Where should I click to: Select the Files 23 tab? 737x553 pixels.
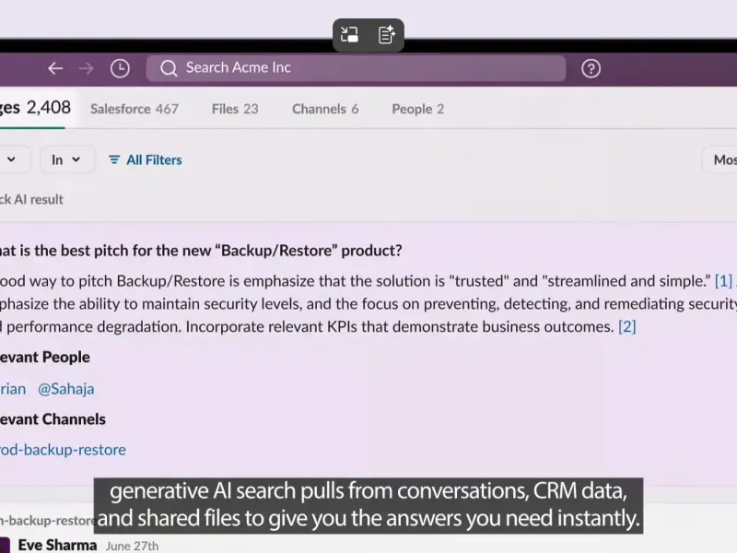pos(235,109)
